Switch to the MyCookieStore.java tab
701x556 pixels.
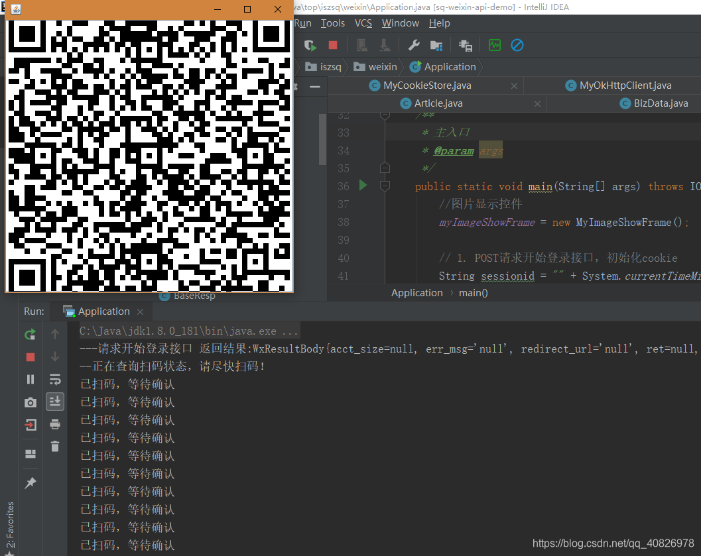[427, 85]
